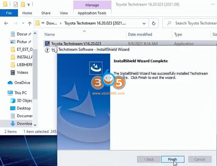Click the Techstream application file icon
The image size is (217, 166).
(48, 44)
